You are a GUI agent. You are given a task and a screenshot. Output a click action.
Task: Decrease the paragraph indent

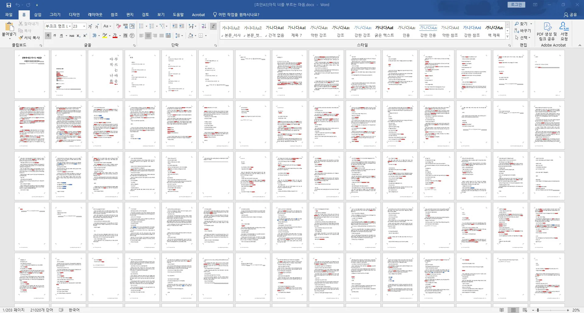[x=175, y=26]
